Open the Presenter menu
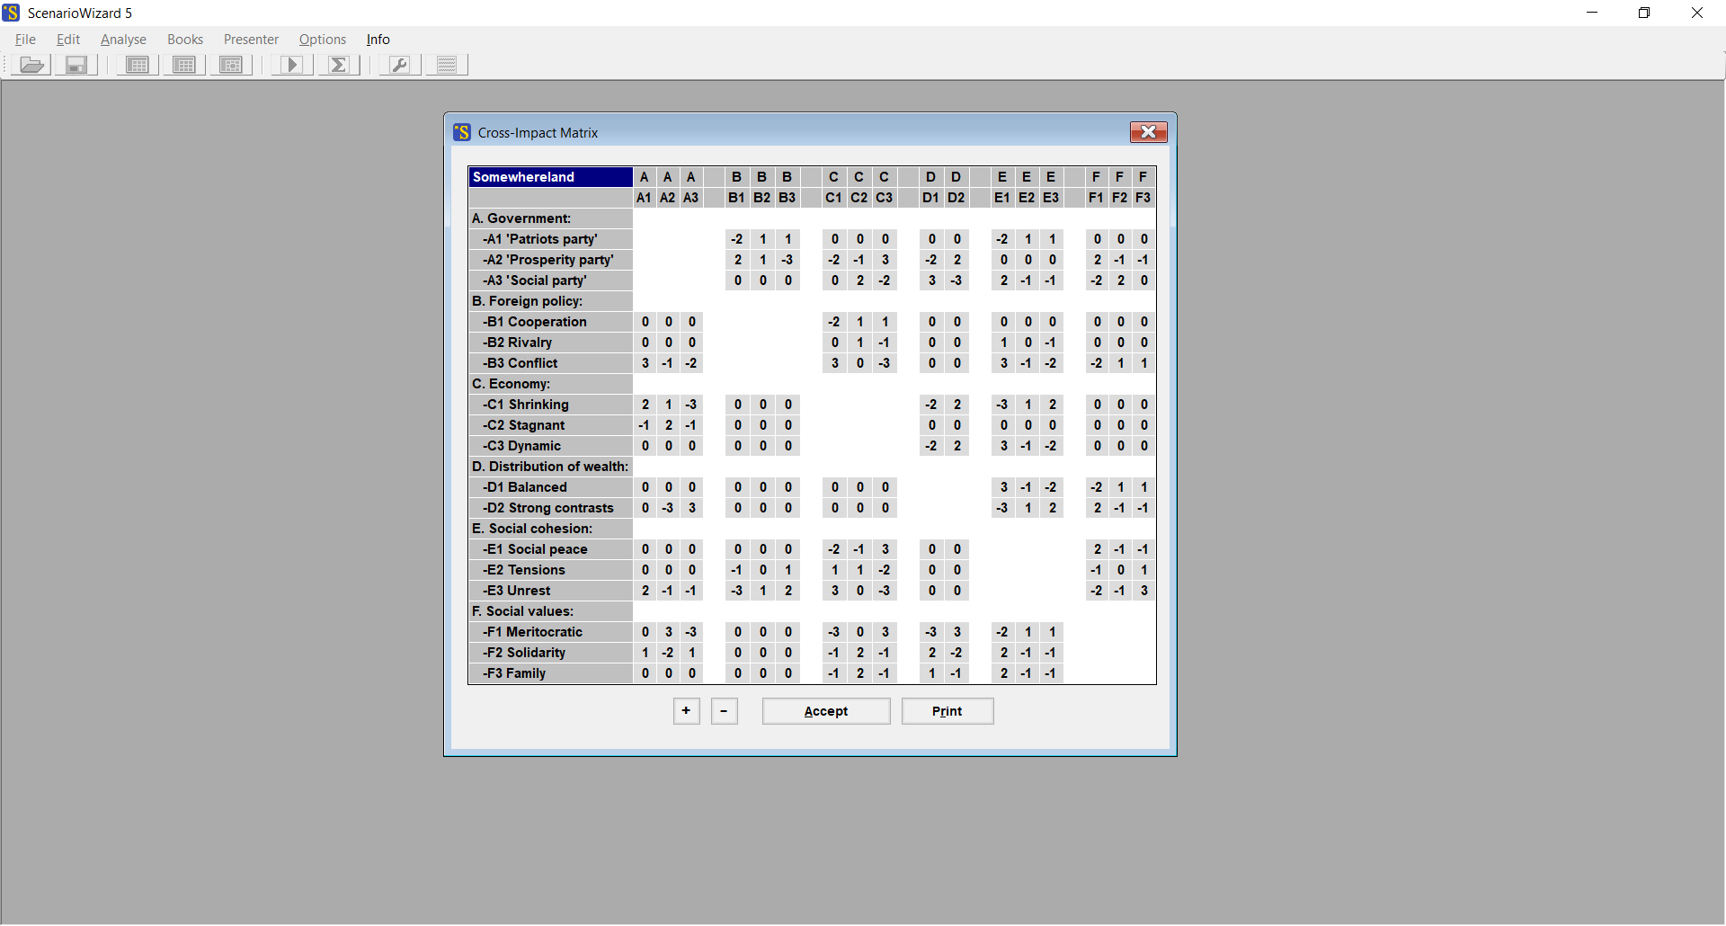 [251, 40]
